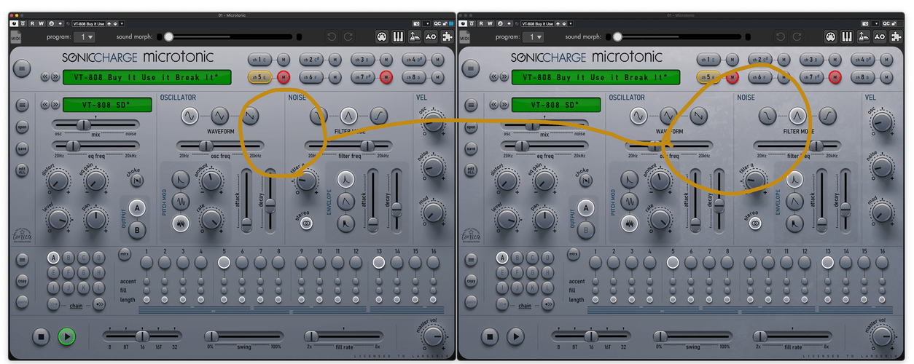Toggle chain follow button right of chain, left window
The width and height of the screenshot is (914, 364).
click(98, 305)
